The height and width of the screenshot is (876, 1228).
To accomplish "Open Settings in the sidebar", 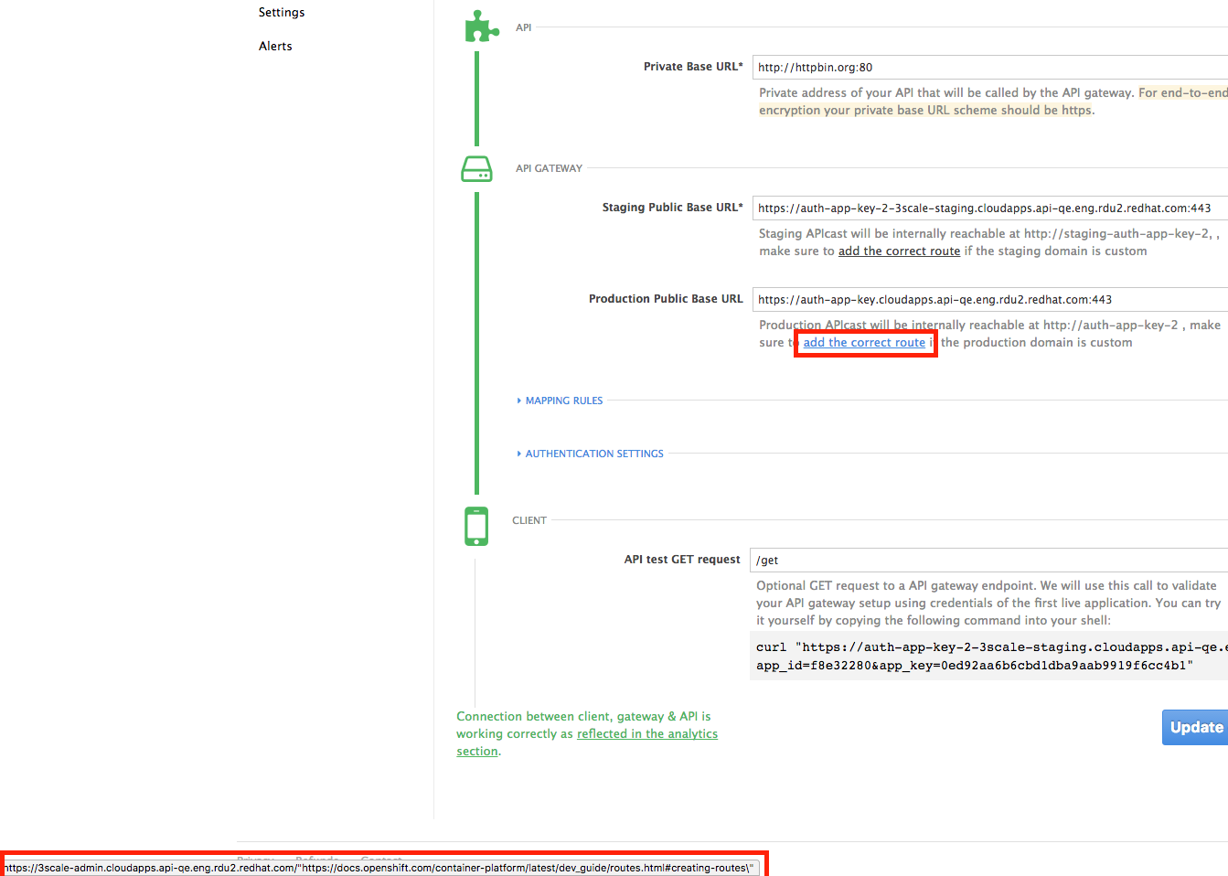I will tap(282, 12).
